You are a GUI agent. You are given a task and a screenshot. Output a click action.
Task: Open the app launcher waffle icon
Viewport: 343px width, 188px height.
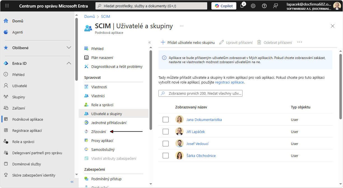click(x=7, y=6)
